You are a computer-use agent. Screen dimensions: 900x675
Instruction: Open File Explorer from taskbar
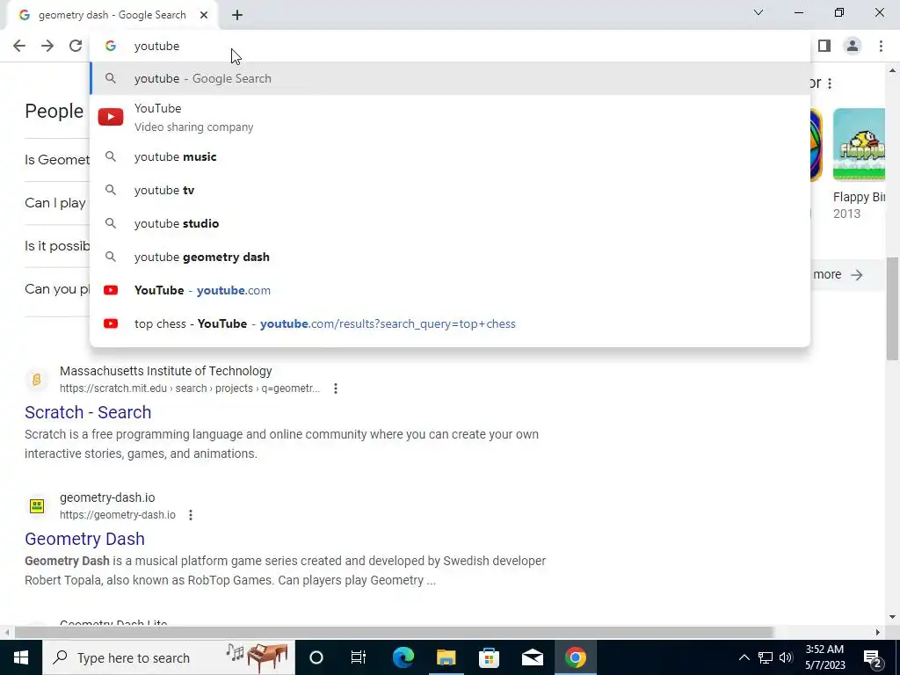pyautogui.click(x=446, y=657)
